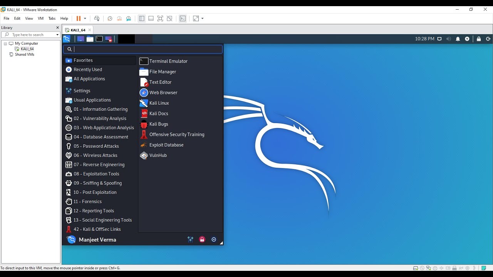
Task: Open file manager icon in Kali panel
Action: (90, 39)
